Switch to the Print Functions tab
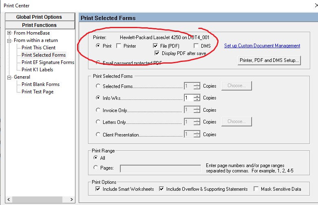Viewport: 318px width, 205px height. (x=39, y=25)
